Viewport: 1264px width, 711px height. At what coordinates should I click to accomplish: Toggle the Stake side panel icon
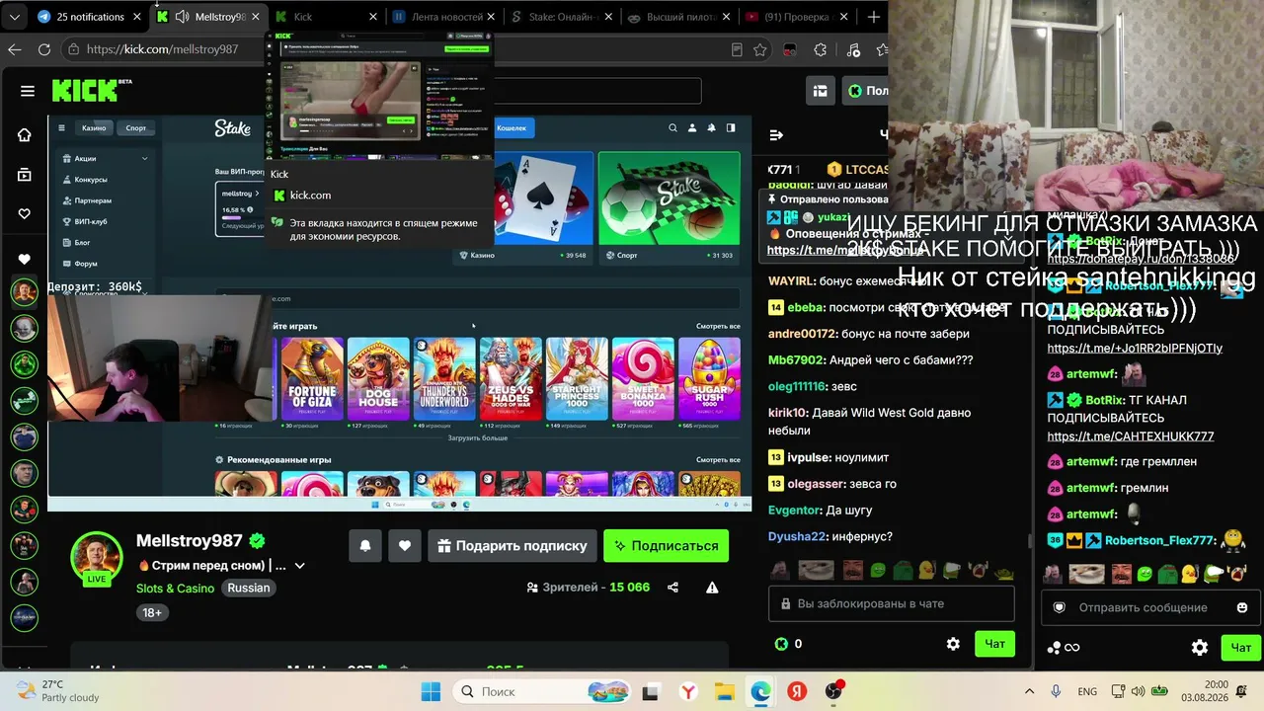tap(731, 127)
